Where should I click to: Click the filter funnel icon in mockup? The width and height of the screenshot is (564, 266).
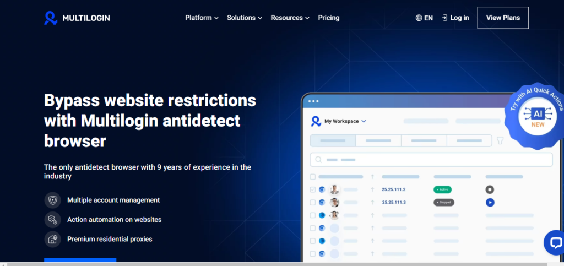click(500, 140)
